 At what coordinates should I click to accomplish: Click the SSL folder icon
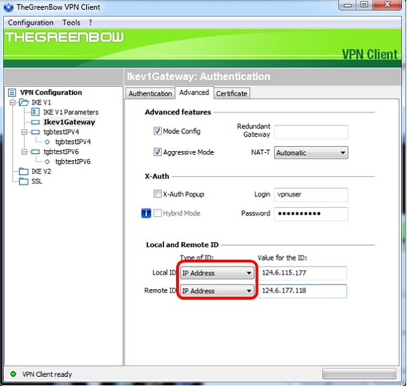[23, 181]
